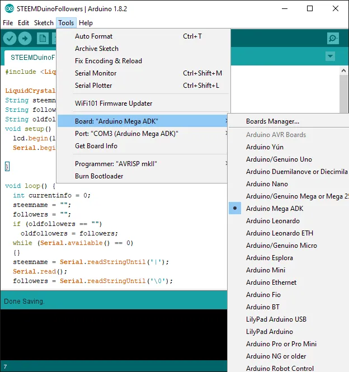Viewport: 349px width, 372px height.
Task: Choose Get Board Info
Action: (x=143, y=146)
